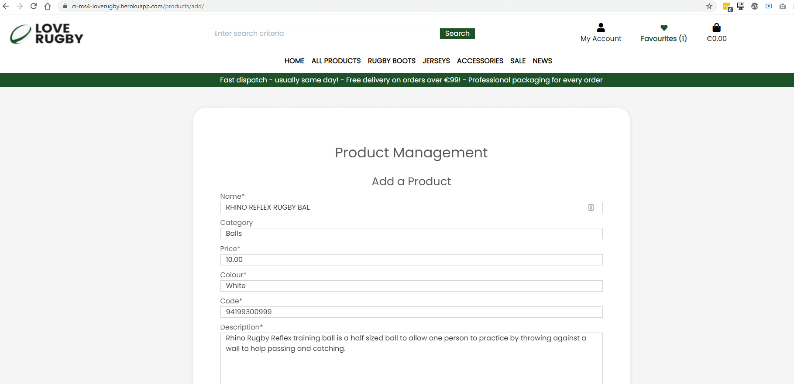Reload the page with the refresh icon
Screen dimensions: 794x384
coord(34,6)
